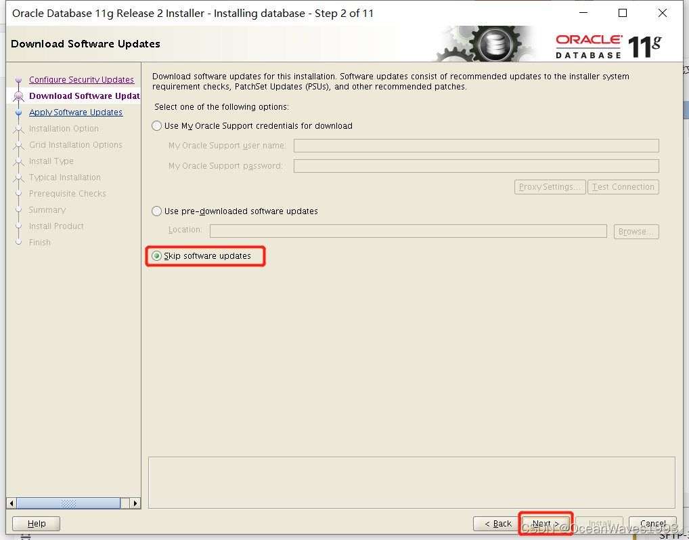Click Test Connection button
Viewport: 689px width, 540px height.
[x=623, y=187]
